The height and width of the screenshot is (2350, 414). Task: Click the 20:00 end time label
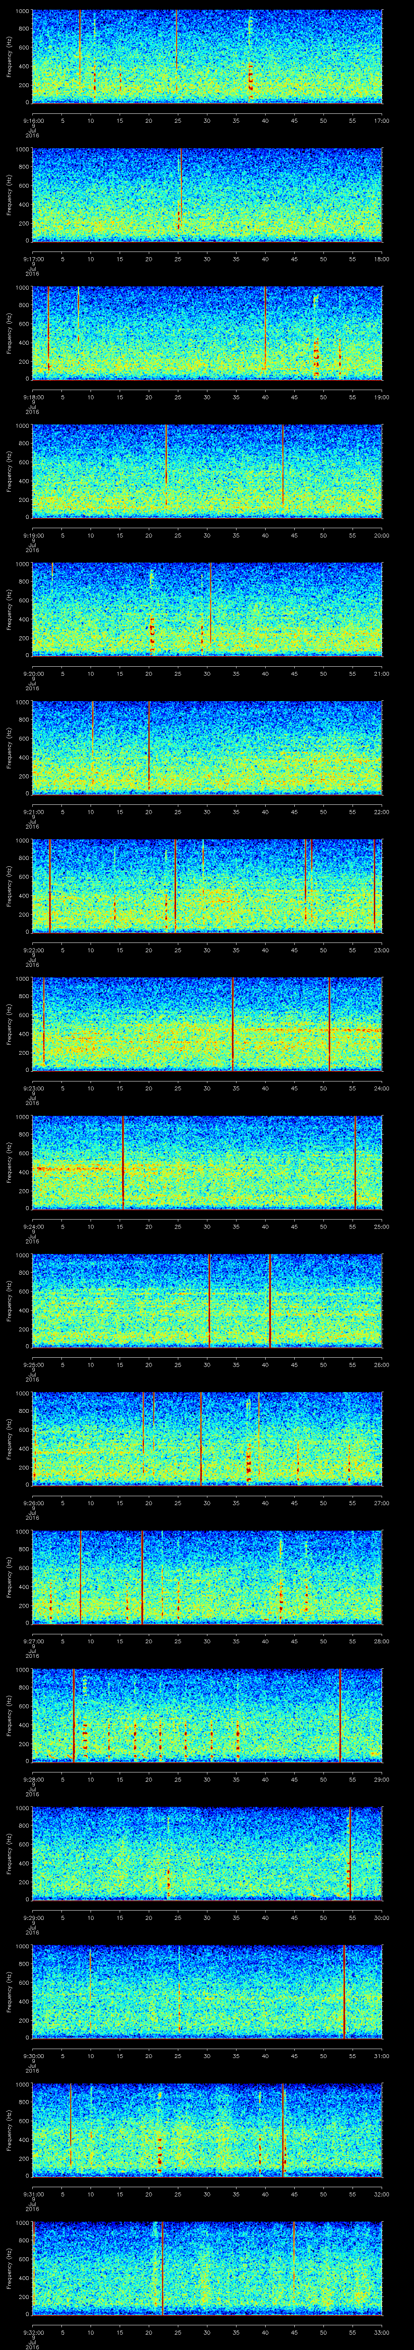(x=381, y=535)
